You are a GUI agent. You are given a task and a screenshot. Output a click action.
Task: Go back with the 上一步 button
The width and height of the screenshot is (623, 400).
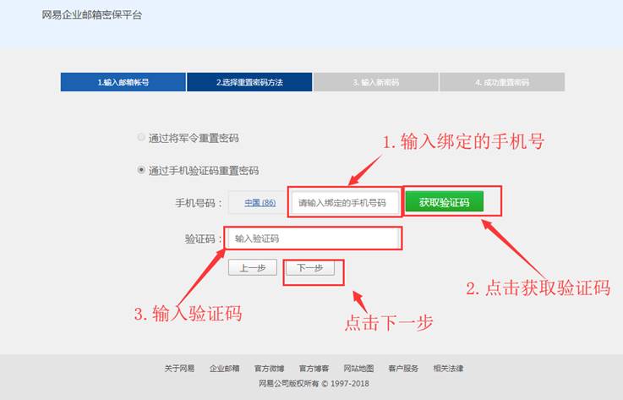(x=253, y=267)
